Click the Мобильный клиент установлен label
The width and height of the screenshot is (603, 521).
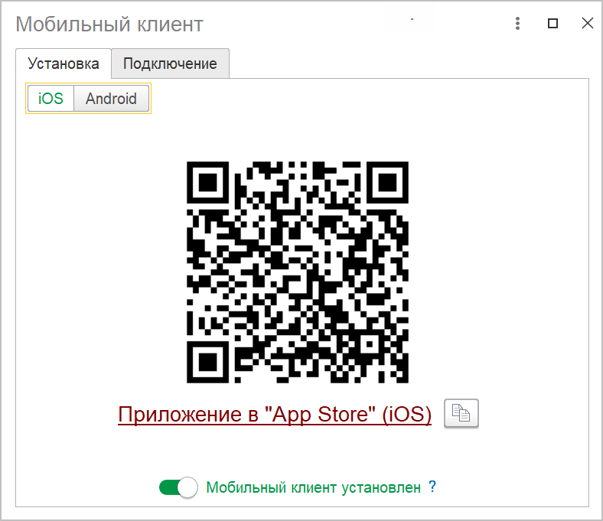coord(314,487)
